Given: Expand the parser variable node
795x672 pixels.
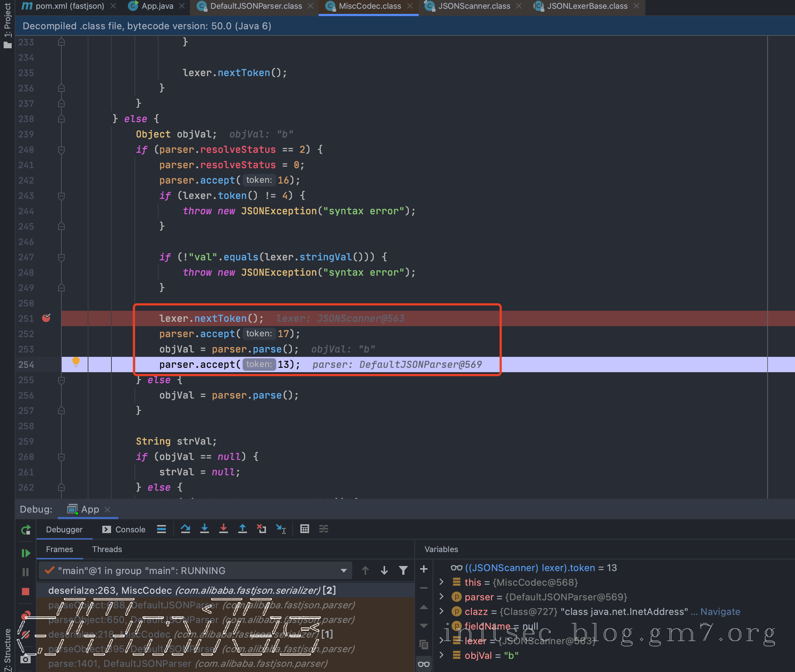Looking at the screenshot, I should [441, 597].
